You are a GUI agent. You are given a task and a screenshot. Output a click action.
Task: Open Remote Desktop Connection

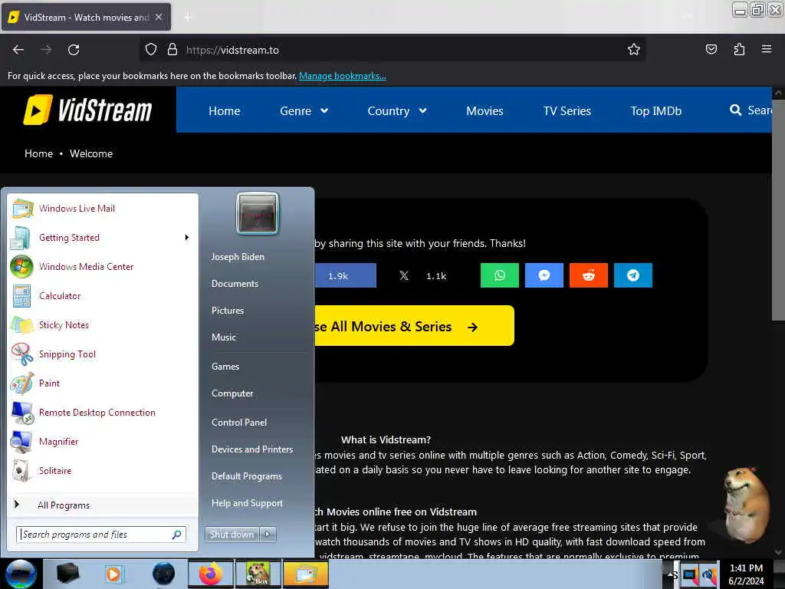pyautogui.click(x=103, y=412)
